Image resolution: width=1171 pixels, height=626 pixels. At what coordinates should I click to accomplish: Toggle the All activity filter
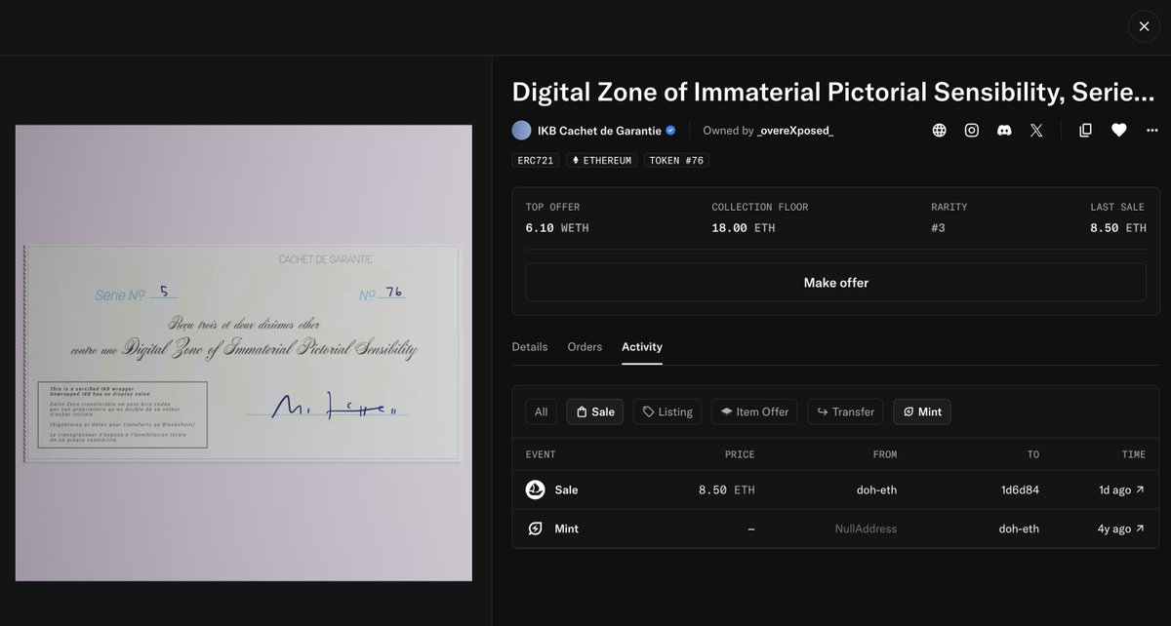click(x=541, y=411)
